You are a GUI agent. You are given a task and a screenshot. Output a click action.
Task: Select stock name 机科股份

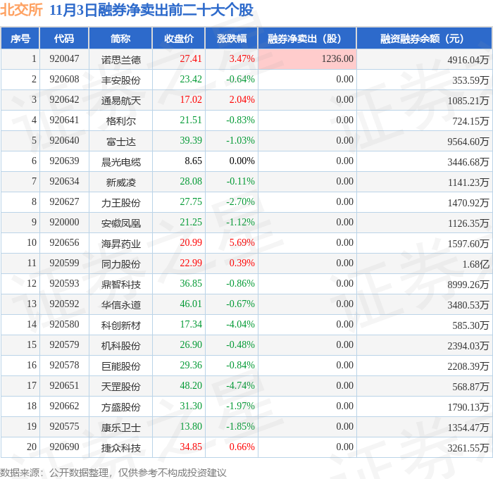tap(120, 346)
